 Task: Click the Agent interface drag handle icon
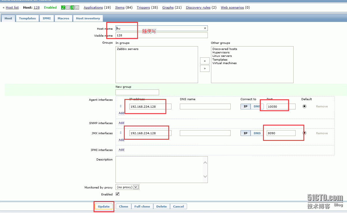point(121,106)
